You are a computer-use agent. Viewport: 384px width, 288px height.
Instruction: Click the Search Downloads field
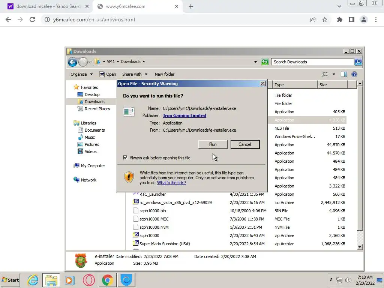tap(312, 62)
